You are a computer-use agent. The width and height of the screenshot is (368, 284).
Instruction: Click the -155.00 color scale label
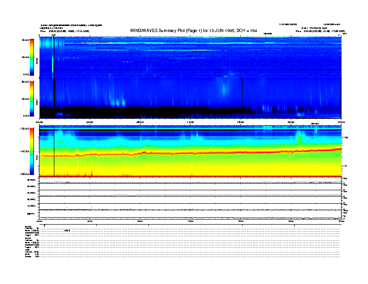click(24, 174)
